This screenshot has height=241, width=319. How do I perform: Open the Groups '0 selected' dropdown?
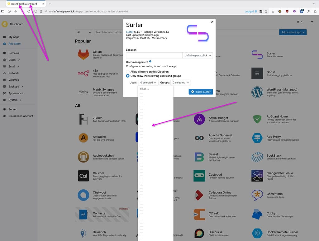[180, 83]
